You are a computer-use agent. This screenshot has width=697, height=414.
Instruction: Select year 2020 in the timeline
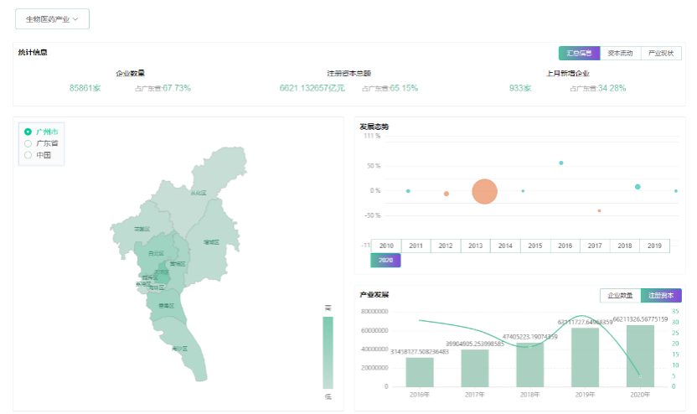click(x=385, y=261)
